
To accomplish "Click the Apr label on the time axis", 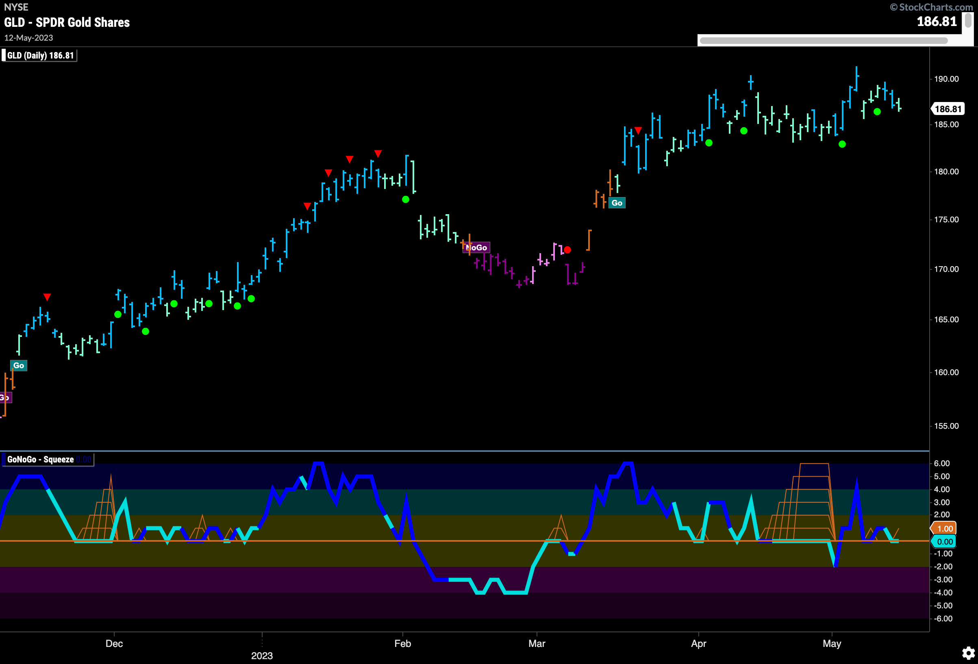I will tap(699, 643).
